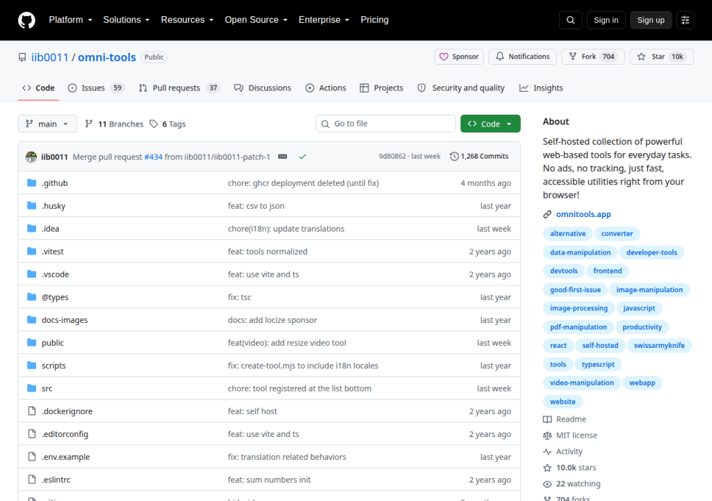Click the self-hosted topic tag
Image resolution: width=712 pixels, height=501 pixels.
click(600, 346)
